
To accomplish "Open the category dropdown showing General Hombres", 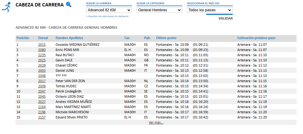I will click(159, 10).
